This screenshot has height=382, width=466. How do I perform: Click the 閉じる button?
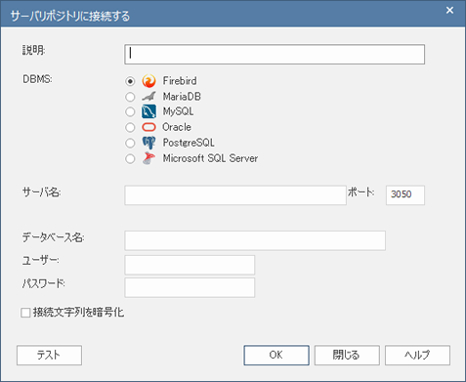pyautogui.click(x=347, y=355)
